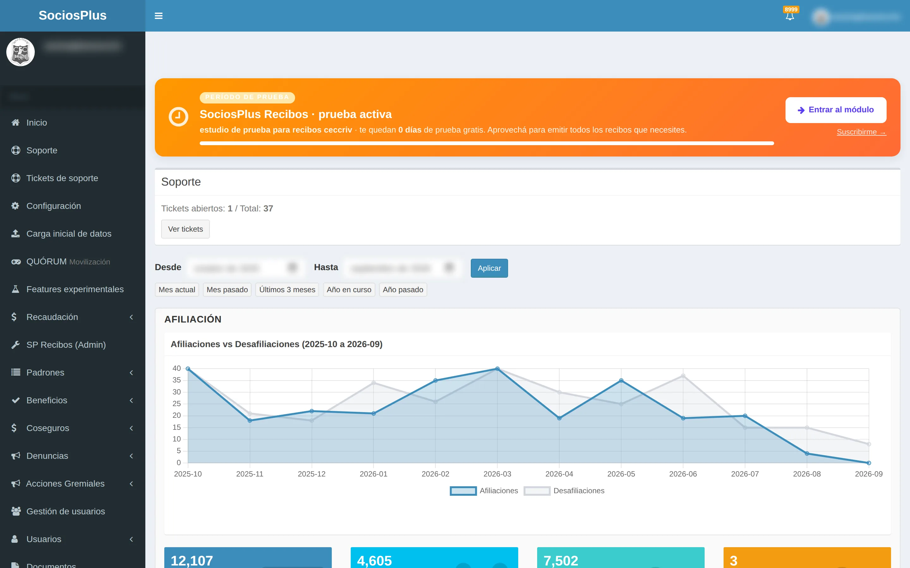
Task: Click the dollar icon beside Recaudación
Action: click(x=14, y=317)
